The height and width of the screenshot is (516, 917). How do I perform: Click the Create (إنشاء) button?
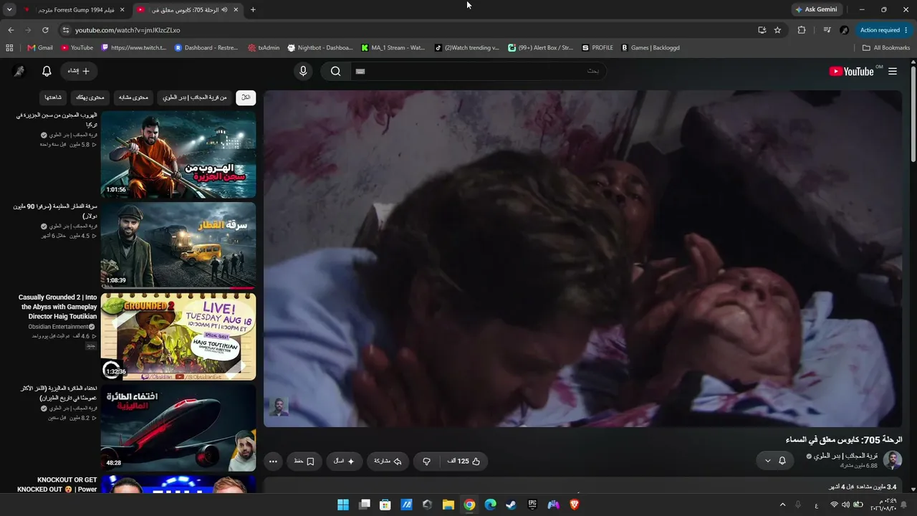tap(79, 71)
